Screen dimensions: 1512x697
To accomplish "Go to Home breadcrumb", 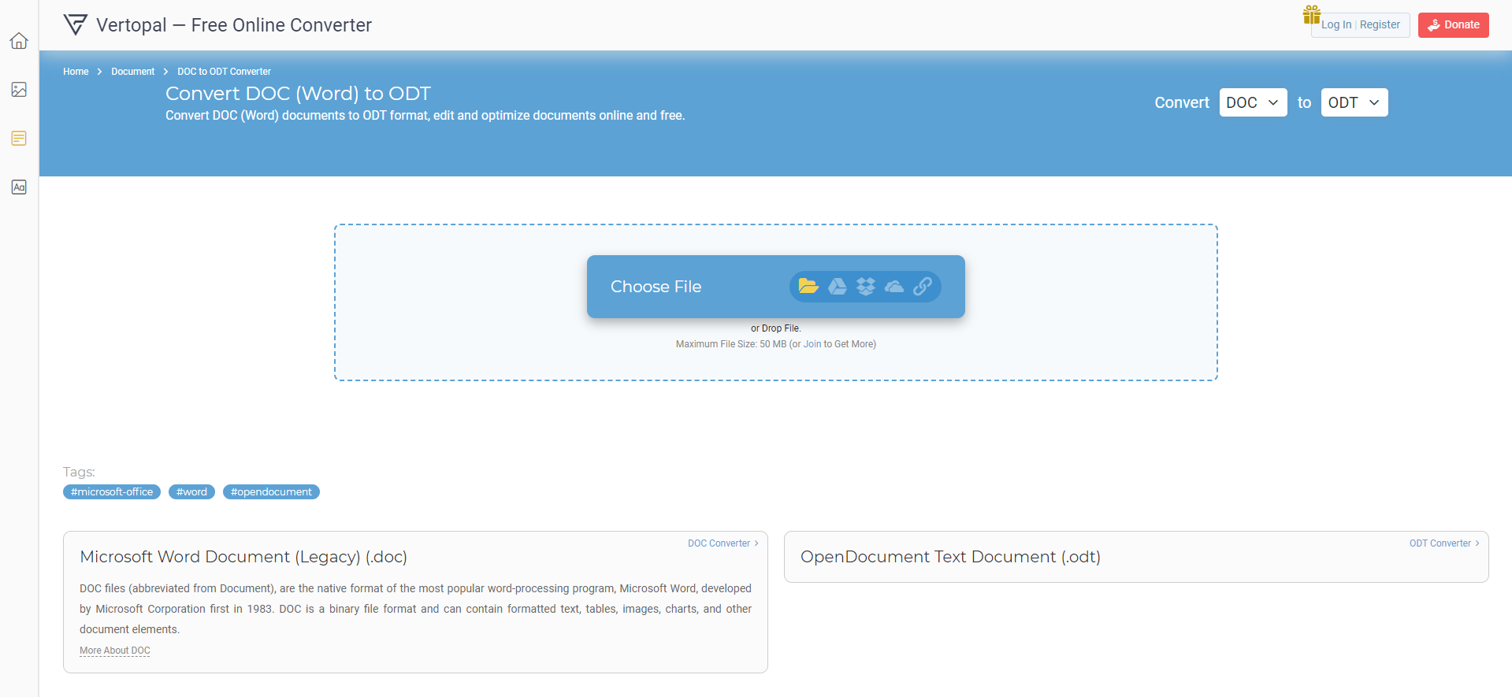I will [x=76, y=72].
